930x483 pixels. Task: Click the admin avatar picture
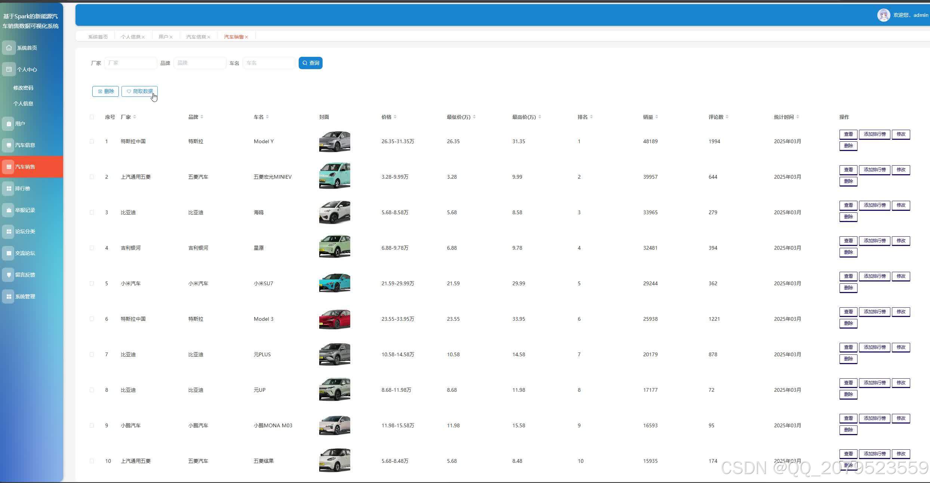[x=883, y=15]
